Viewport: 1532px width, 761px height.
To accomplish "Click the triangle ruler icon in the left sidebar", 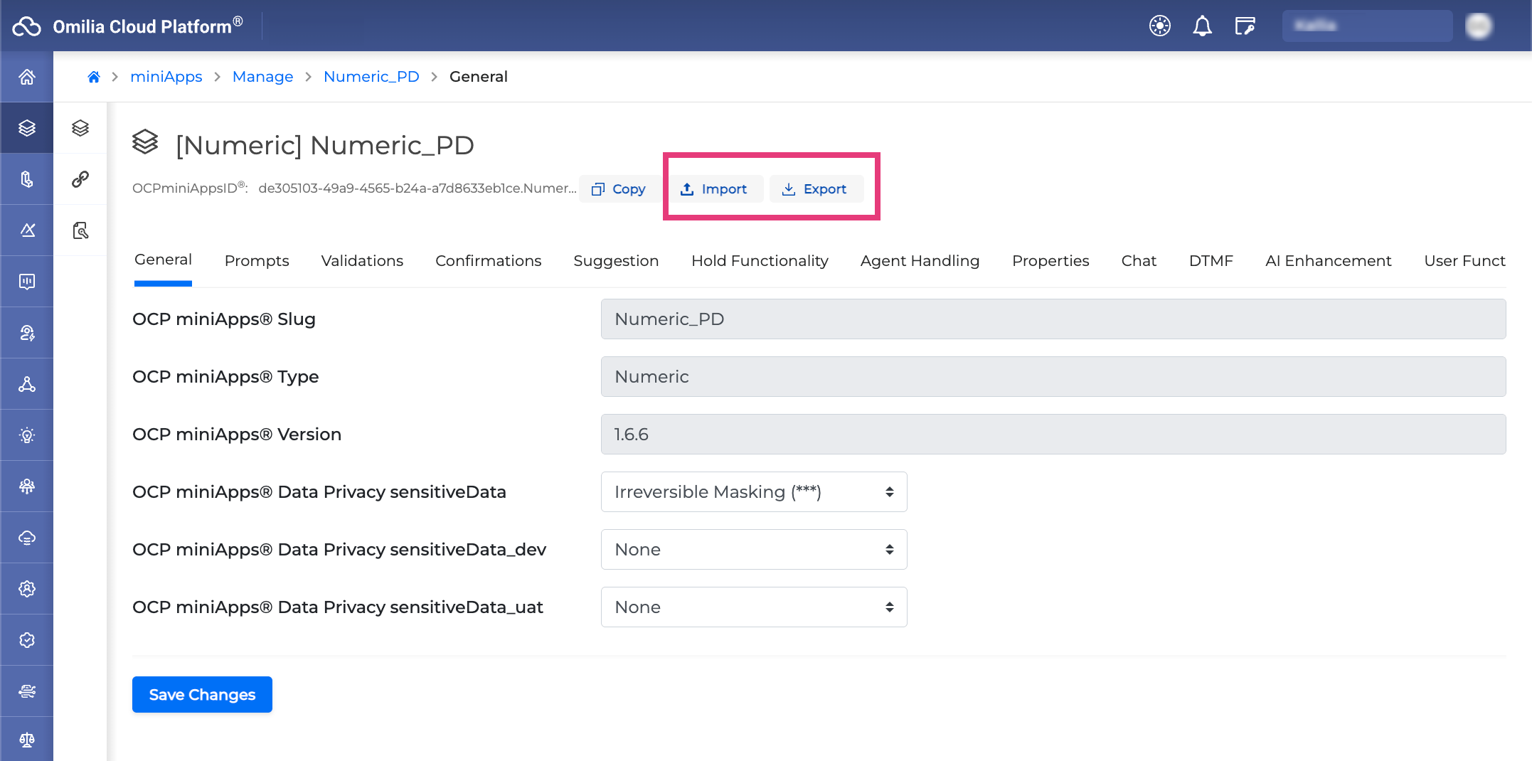I will [27, 230].
